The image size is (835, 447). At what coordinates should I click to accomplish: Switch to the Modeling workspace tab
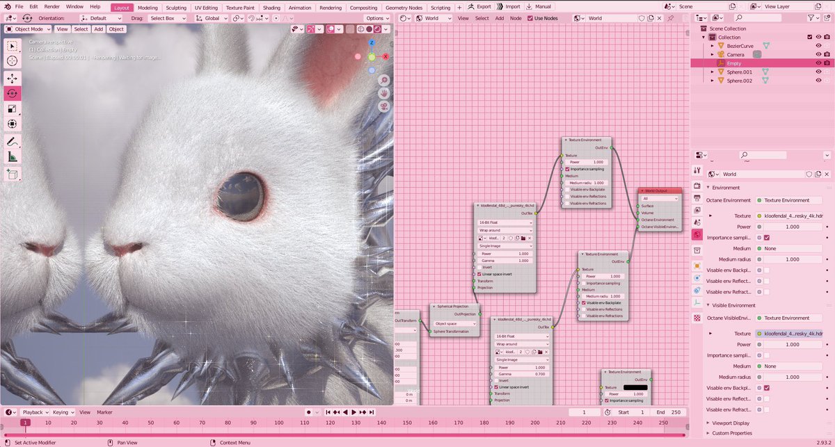(148, 8)
